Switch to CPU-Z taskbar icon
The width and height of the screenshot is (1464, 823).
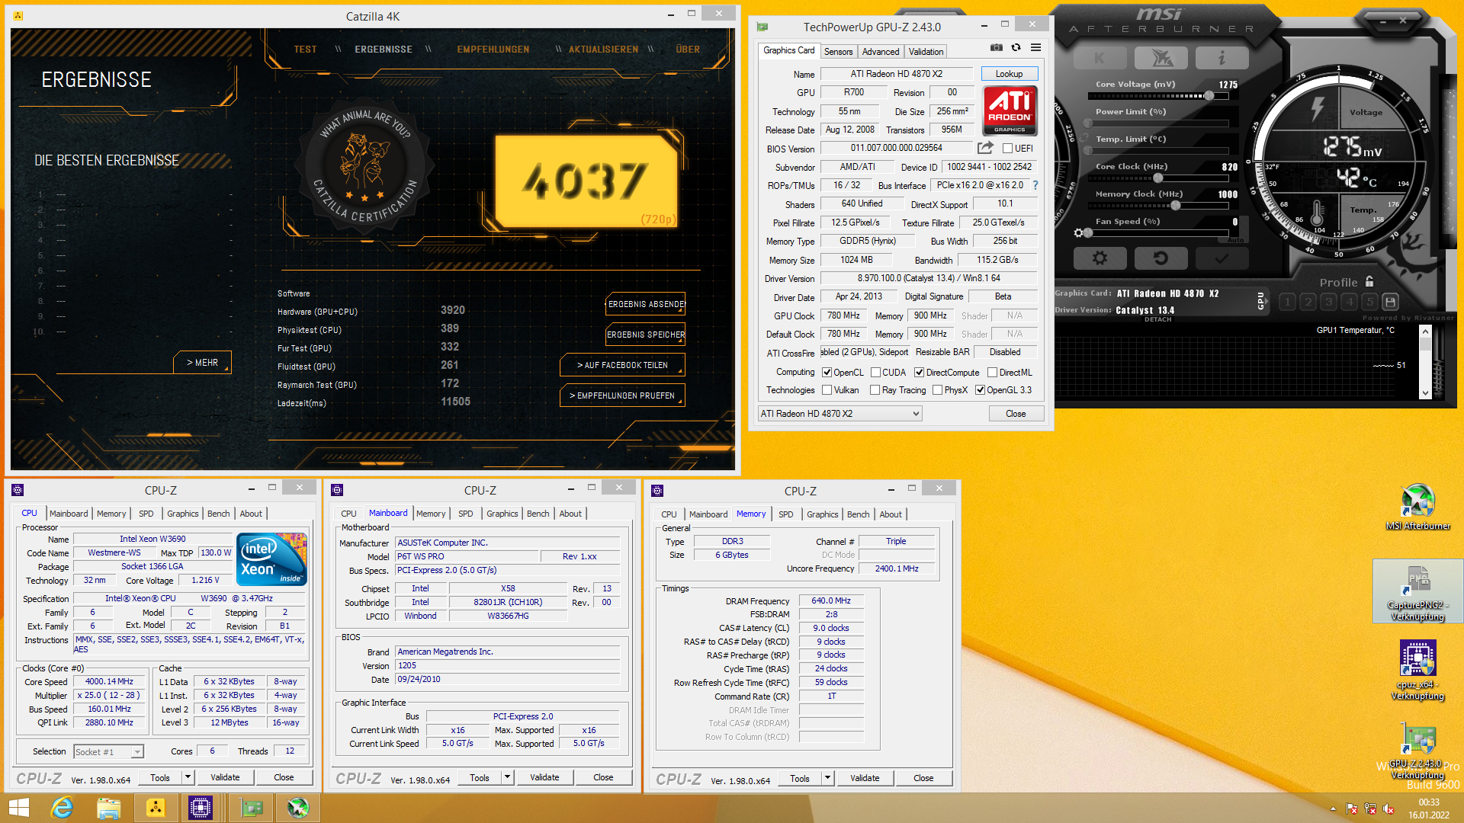click(x=201, y=808)
